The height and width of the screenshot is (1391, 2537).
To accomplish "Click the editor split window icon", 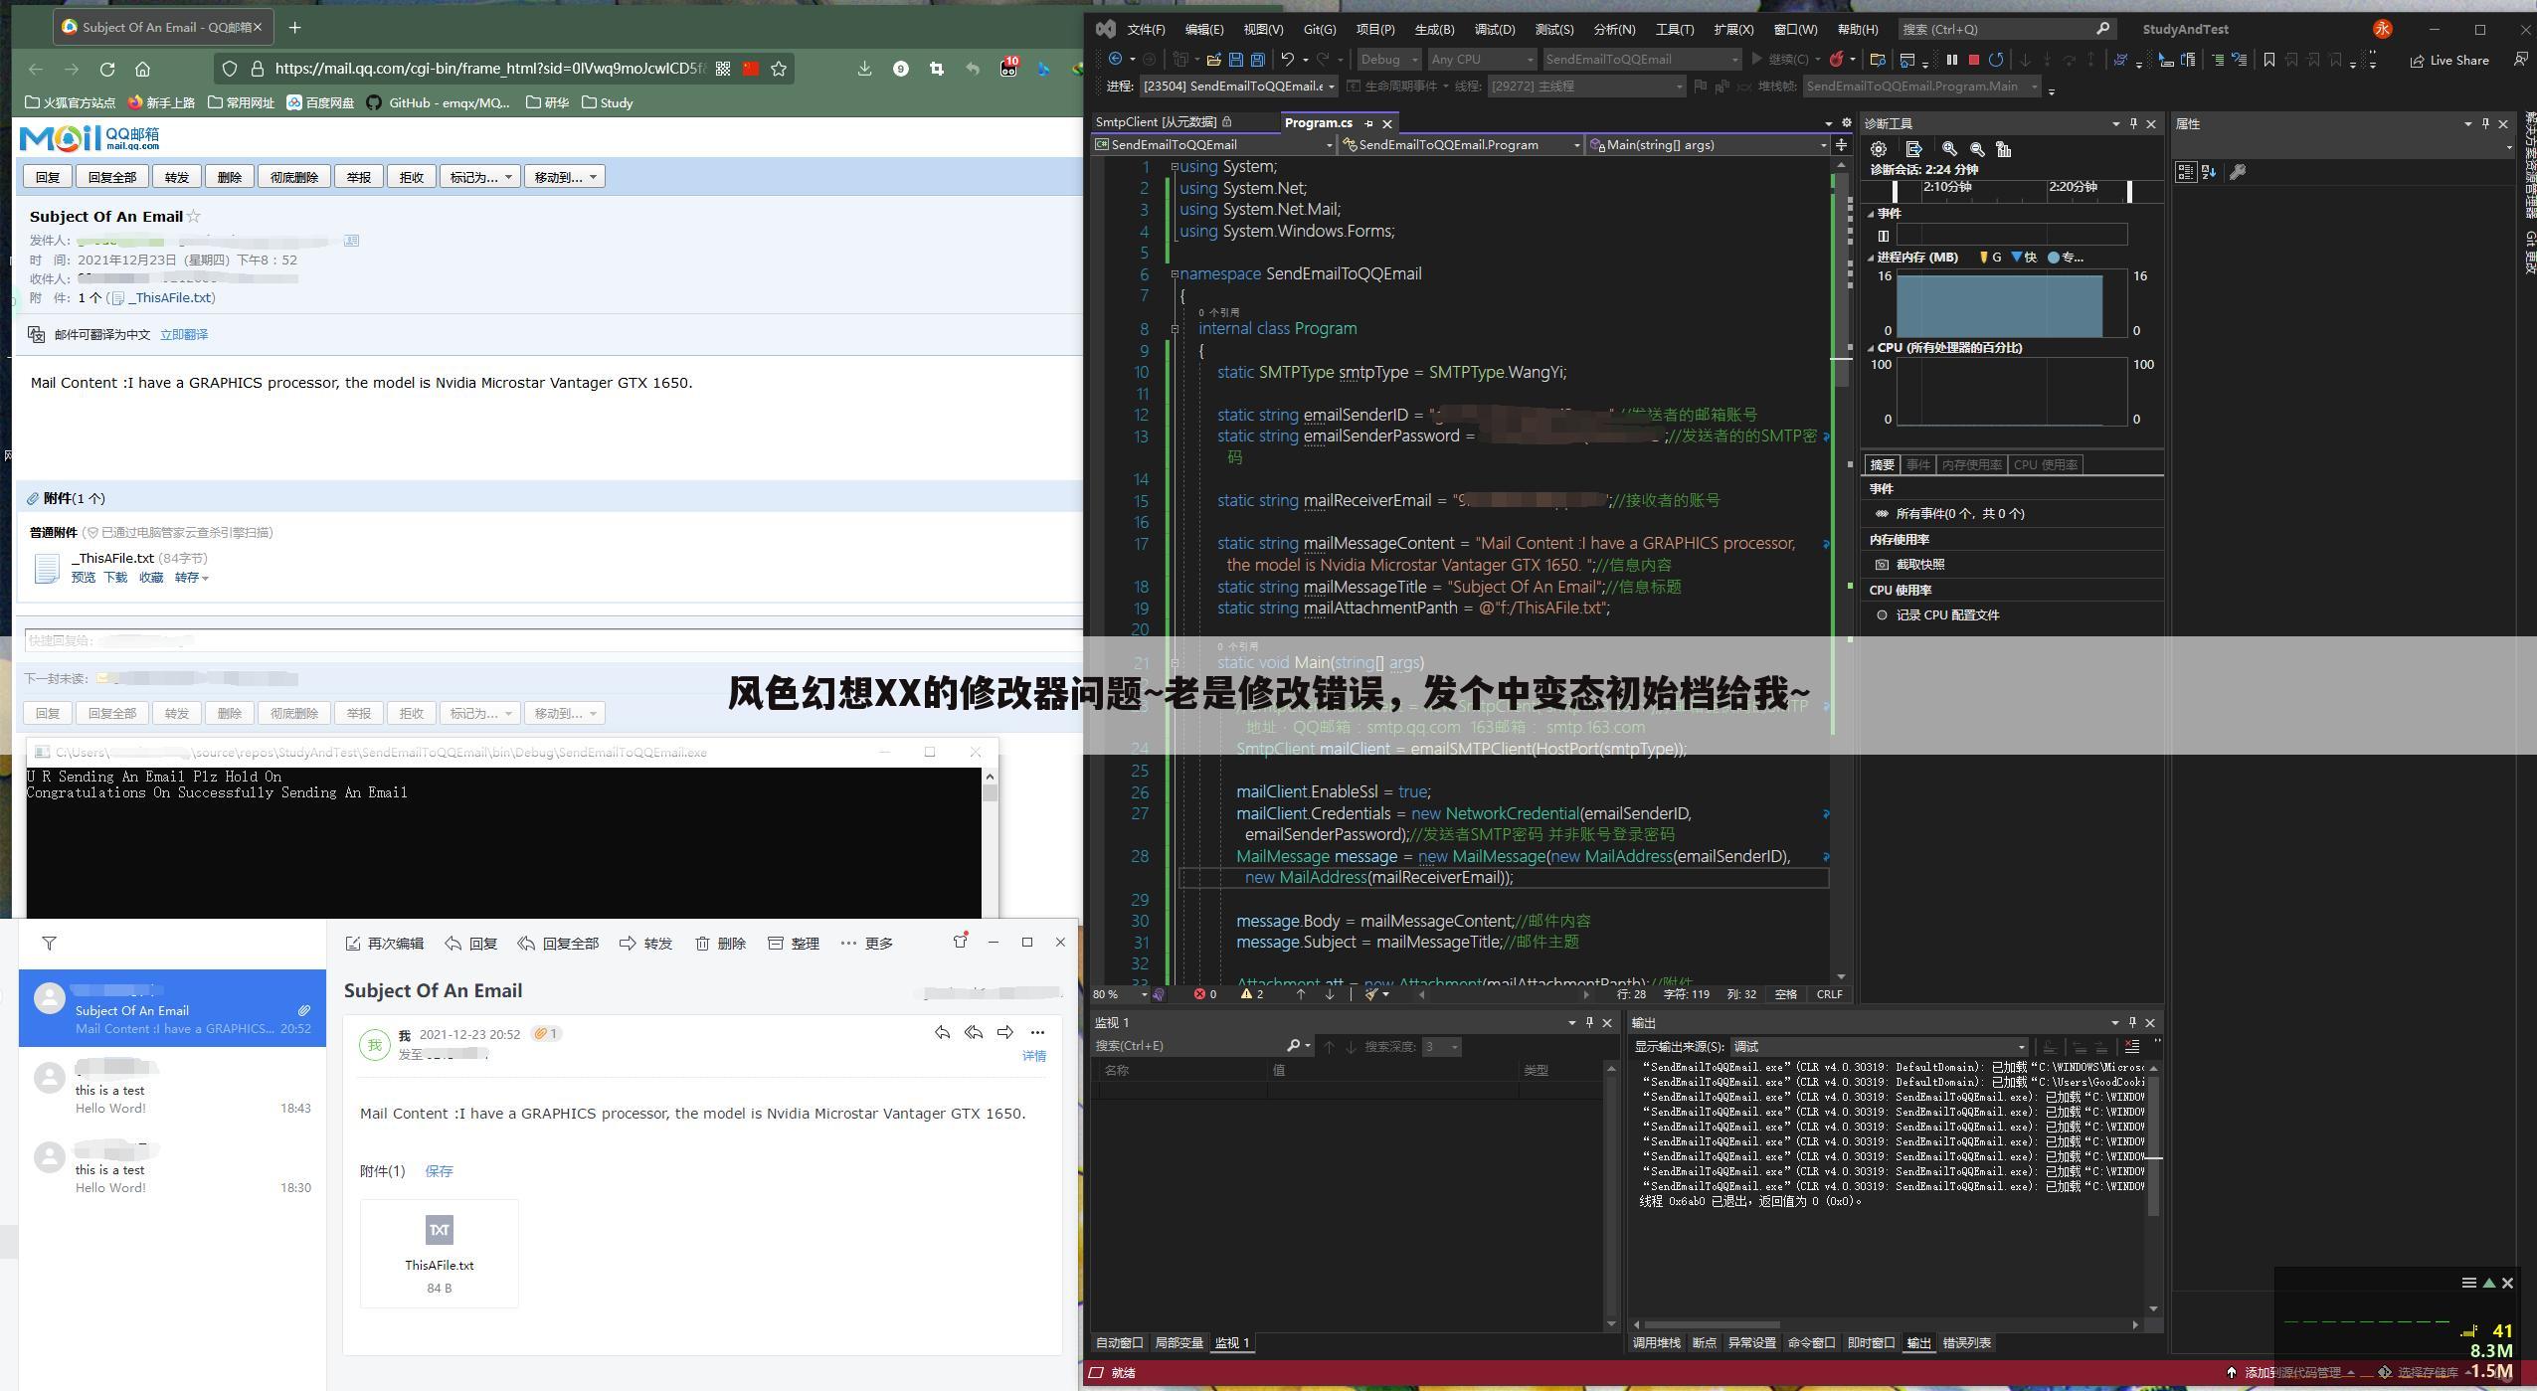I will pos(1841,144).
